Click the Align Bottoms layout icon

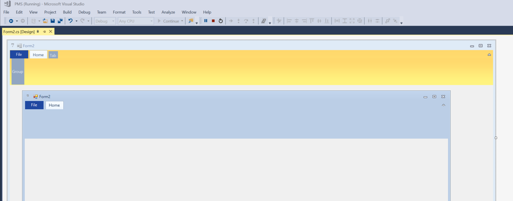pyautogui.click(x=327, y=21)
